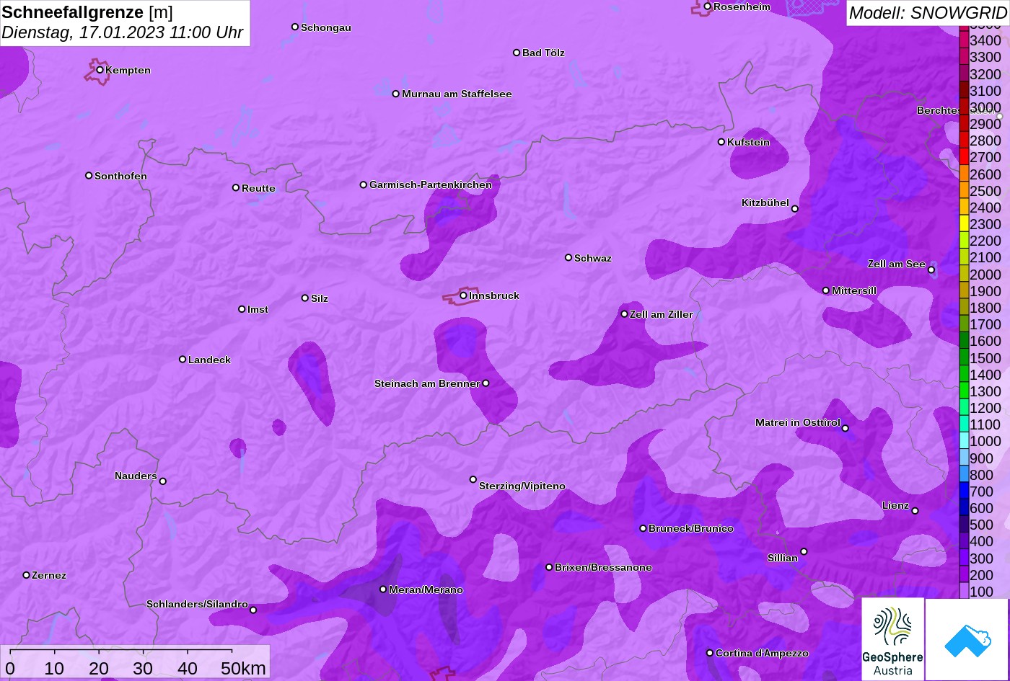Click the Schlanders/Silandro label
The width and height of the screenshot is (1010, 681).
197,604
